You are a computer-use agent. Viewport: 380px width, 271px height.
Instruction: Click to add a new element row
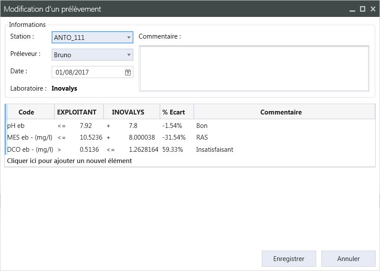(69, 161)
